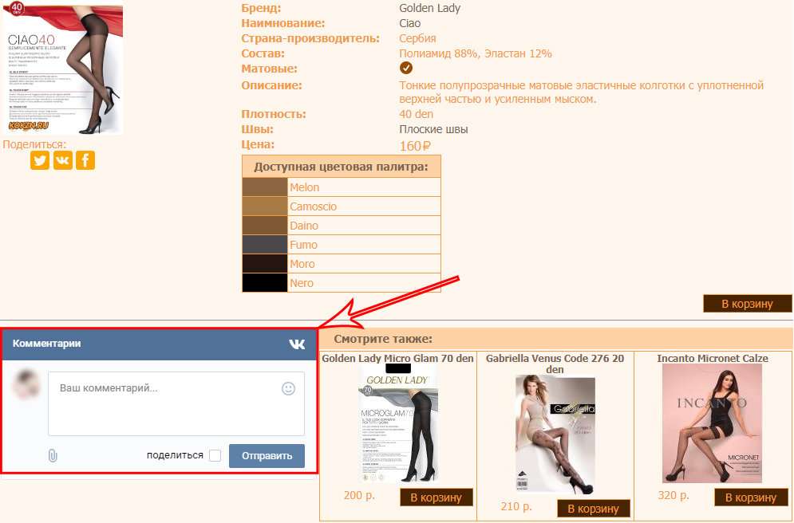Add Incanto Micronet Calze to cart
The width and height of the screenshot is (794, 523).
coord(751,497)
